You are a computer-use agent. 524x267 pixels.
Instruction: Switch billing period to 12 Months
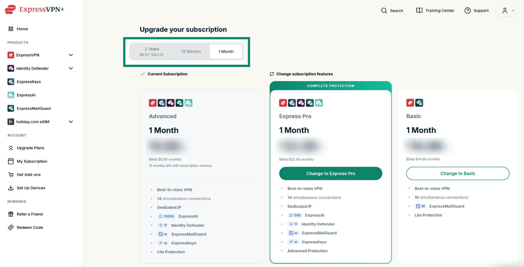tap(191, 52)
